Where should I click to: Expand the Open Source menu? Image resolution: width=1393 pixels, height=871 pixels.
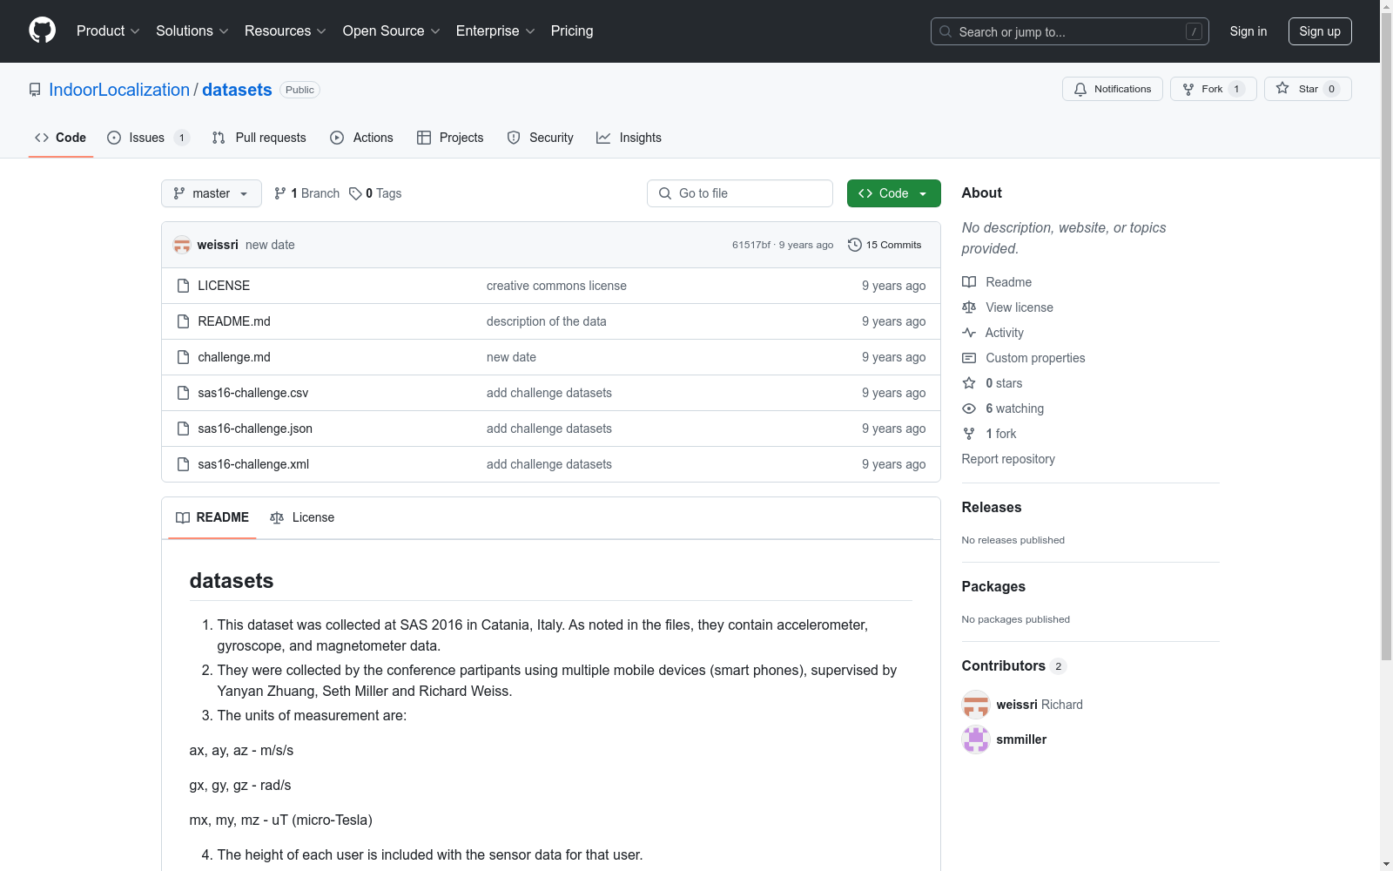click(x=392, y=31)
